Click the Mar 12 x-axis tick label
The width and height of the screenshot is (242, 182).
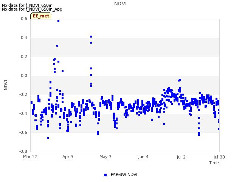coord(30,157)
